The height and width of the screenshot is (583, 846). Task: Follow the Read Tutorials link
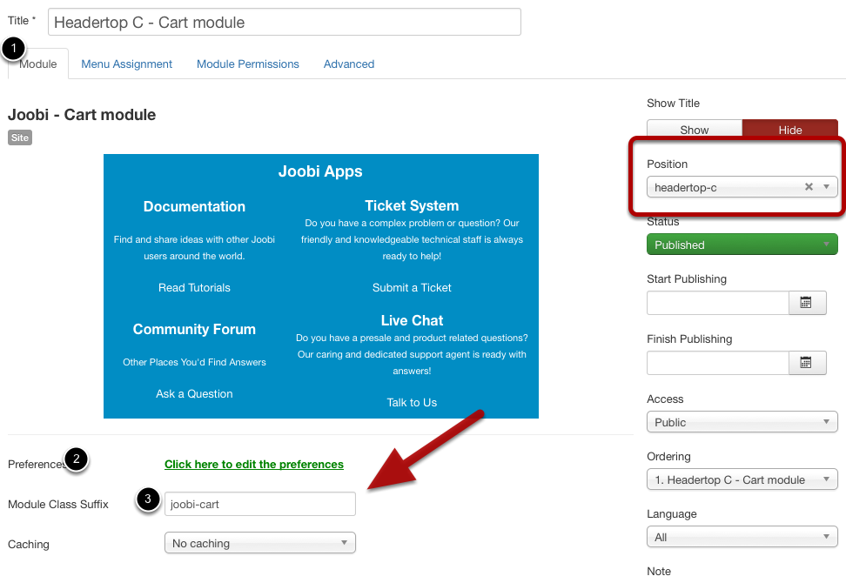194,287
